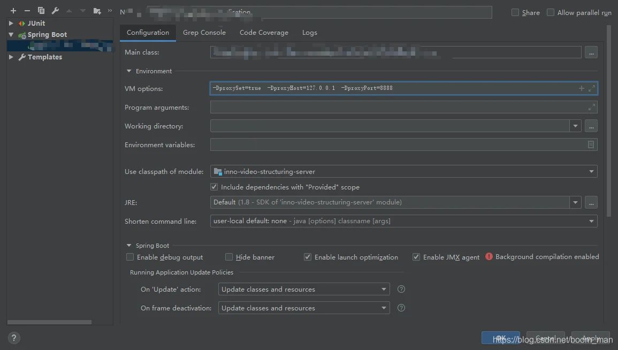Expand the VM options field editor
The image size is (618, 350).
click(x=592, y=88)
